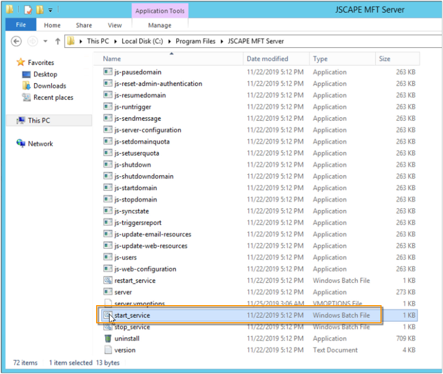Image resolution: width=443 pixels, height=374 pixels.
Task: Click the js-update-email-resources file icon
Action: pyautogui.click(x=107, y=234)
